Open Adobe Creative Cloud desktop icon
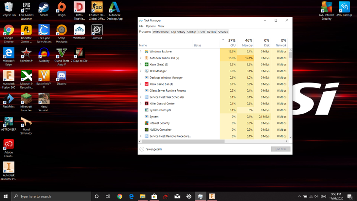Image resolution: width=357 pixels, height=201 pixels. 9,148
